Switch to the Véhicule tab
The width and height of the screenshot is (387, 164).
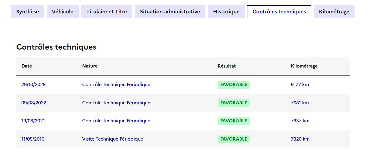(x=63, y=12)
